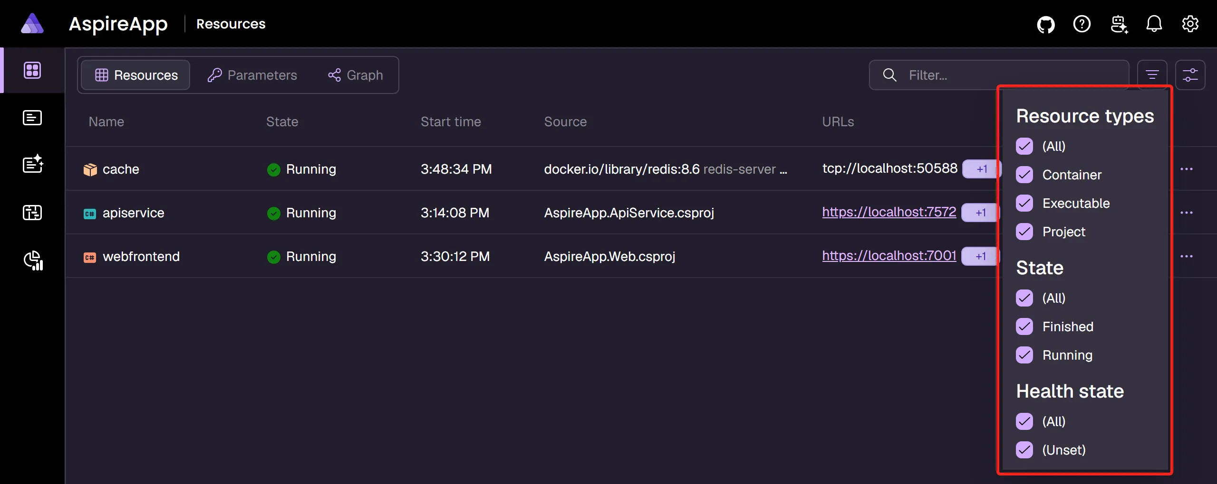Switch to the Graph tab

tap(356, 75)
